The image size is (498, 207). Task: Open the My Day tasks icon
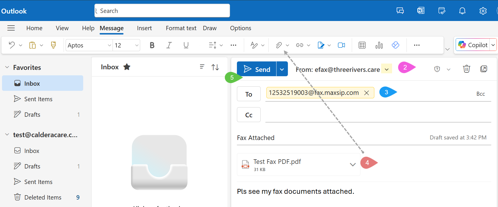pyautogui.click(x=442, y=11)
